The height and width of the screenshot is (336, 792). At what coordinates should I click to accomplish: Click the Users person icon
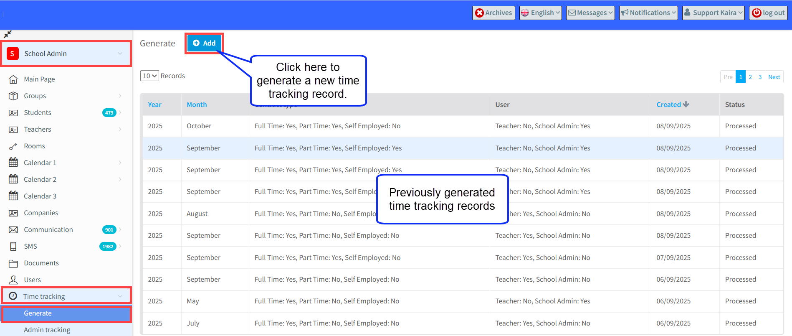(13, 280)
